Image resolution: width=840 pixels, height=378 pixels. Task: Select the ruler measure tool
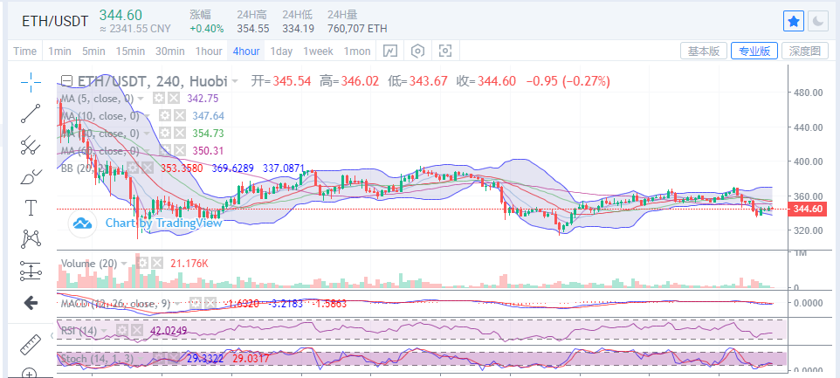pyautogui.click(x=31, y=345)
